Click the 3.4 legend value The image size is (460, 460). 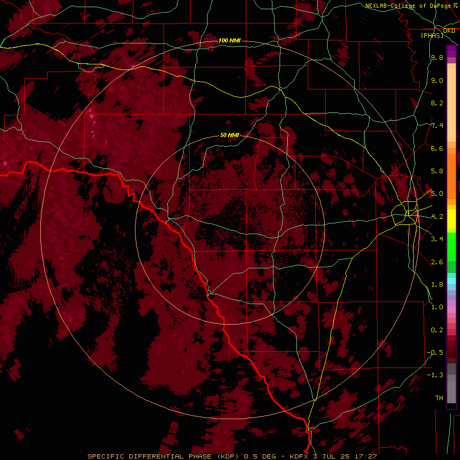tap(437, 239)
